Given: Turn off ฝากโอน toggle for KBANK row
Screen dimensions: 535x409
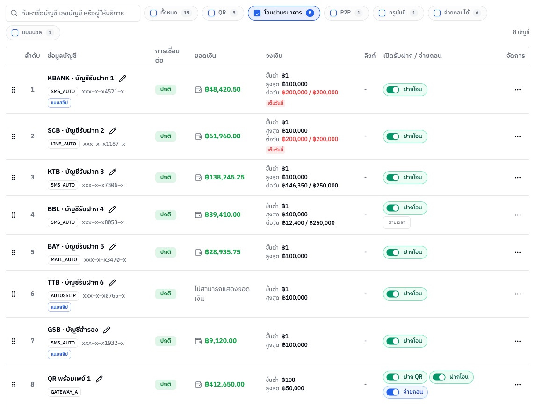Looking at the screenshot, I should (393, 90).
